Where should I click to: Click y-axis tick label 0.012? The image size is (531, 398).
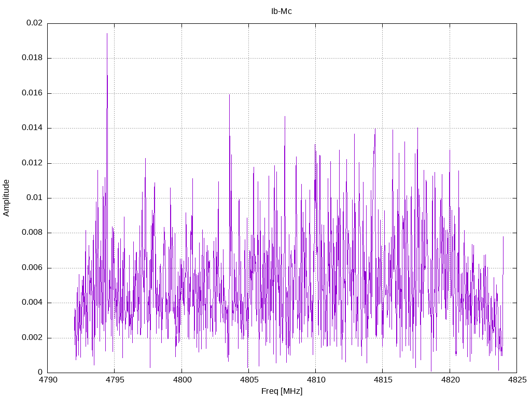point(33,163)
